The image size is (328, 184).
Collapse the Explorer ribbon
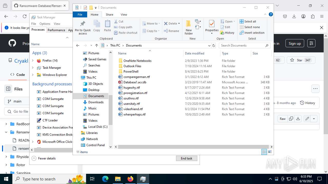(x=265, y=14)
